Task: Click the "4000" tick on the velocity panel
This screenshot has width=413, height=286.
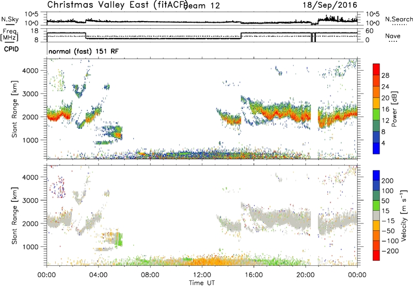Action: 30,177
